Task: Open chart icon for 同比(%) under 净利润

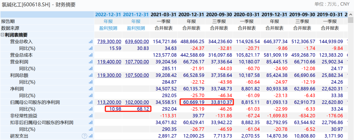Action: 91,96
